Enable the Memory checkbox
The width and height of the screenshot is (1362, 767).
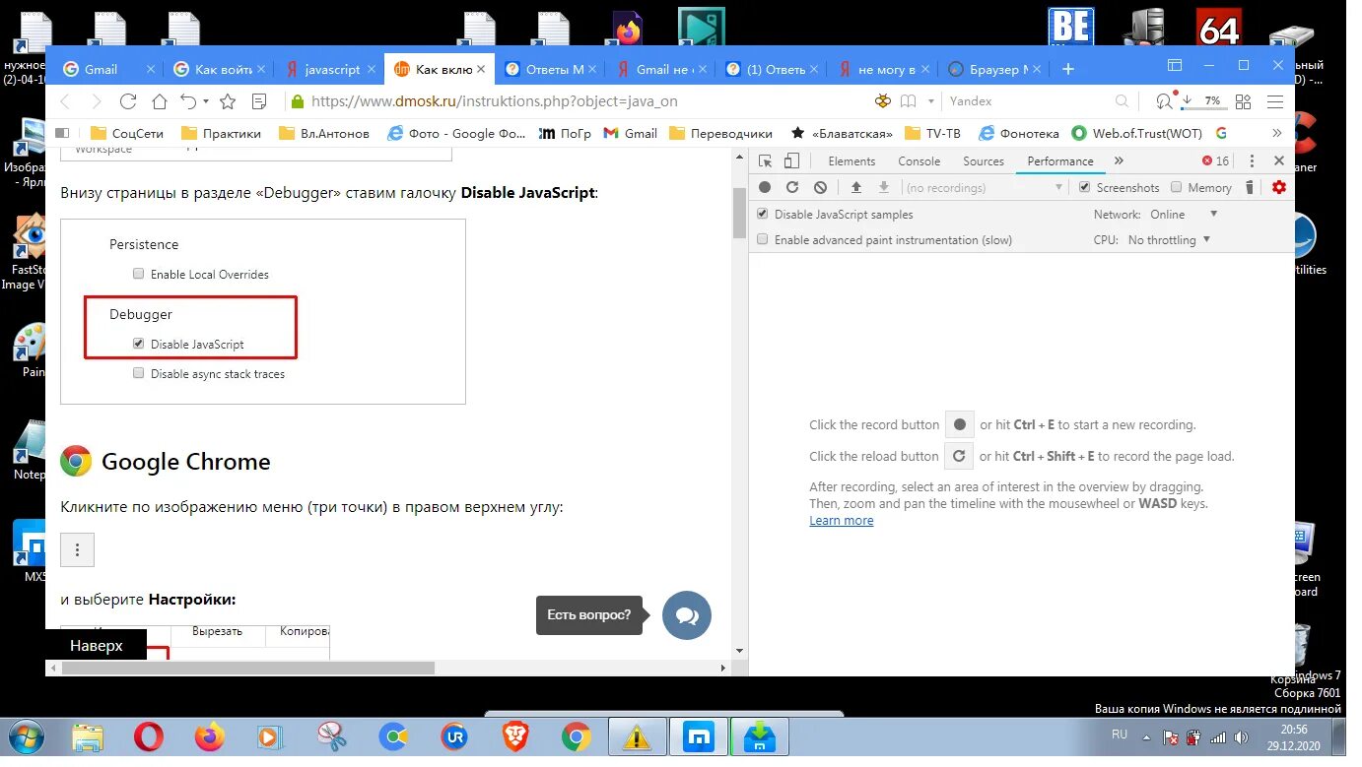click(1177, 187)
